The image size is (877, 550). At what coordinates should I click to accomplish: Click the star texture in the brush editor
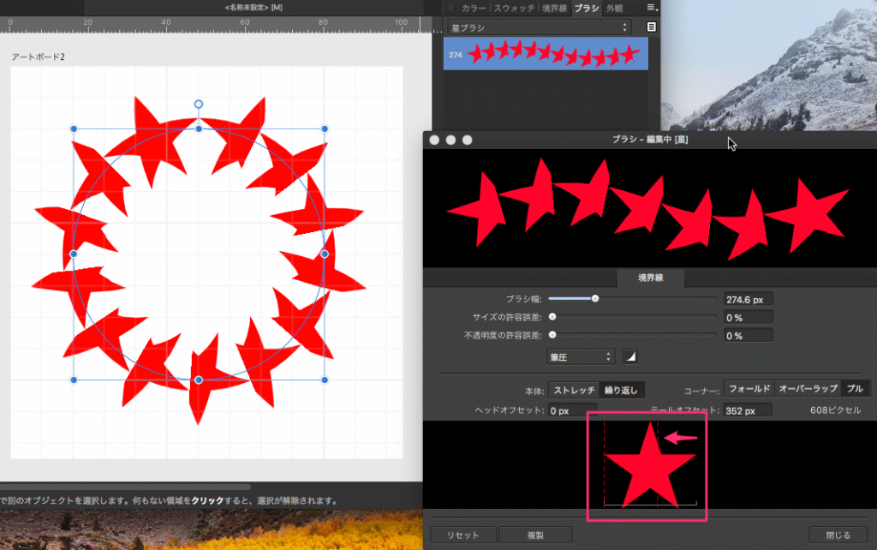pos(648,465)
